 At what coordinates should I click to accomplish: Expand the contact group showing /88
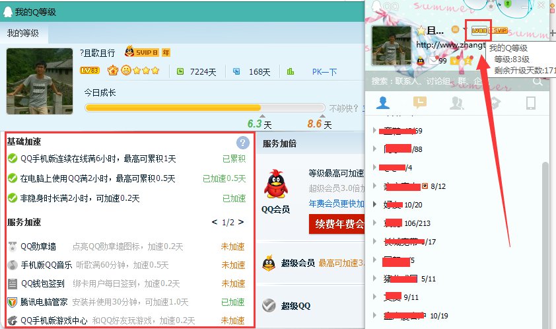click(x=374, y=149)
